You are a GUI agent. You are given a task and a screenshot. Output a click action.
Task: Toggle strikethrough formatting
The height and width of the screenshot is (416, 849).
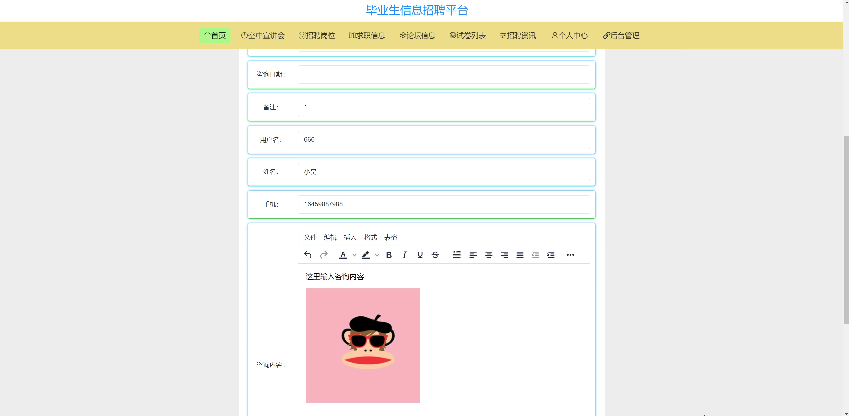click(x=435, y=255)
